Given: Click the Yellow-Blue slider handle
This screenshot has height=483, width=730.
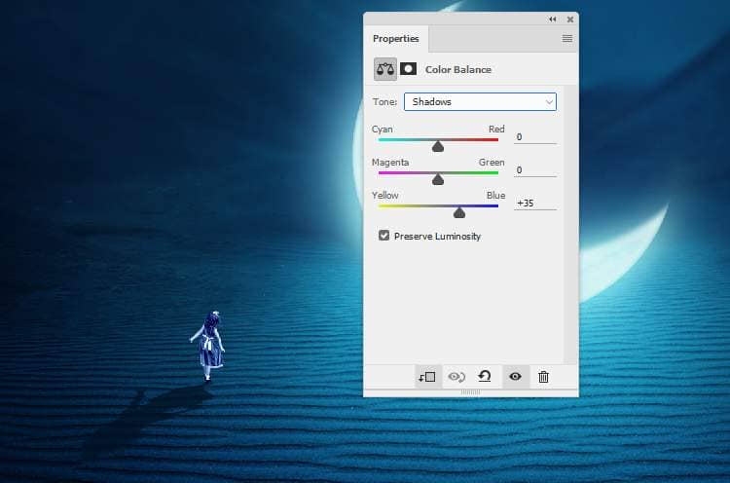Looking at the screenshot, I should 459,213.
